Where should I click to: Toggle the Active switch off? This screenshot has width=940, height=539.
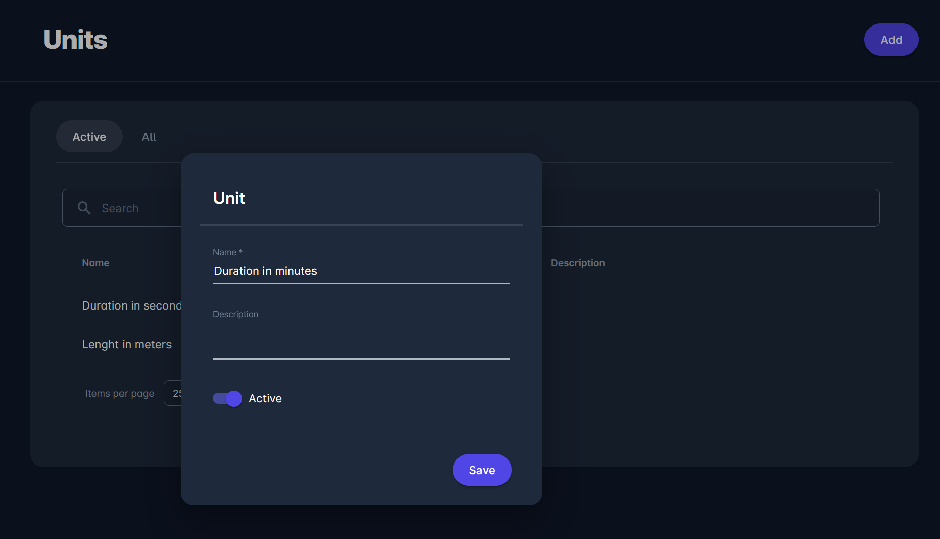(227, 398)
